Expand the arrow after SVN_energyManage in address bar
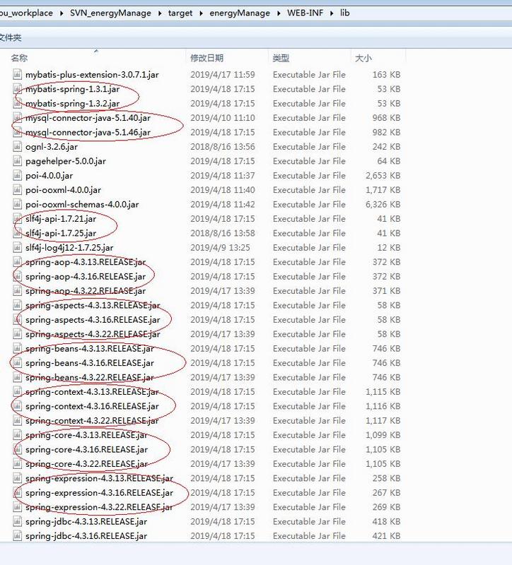Screen dimensions: 512x565 160,13
